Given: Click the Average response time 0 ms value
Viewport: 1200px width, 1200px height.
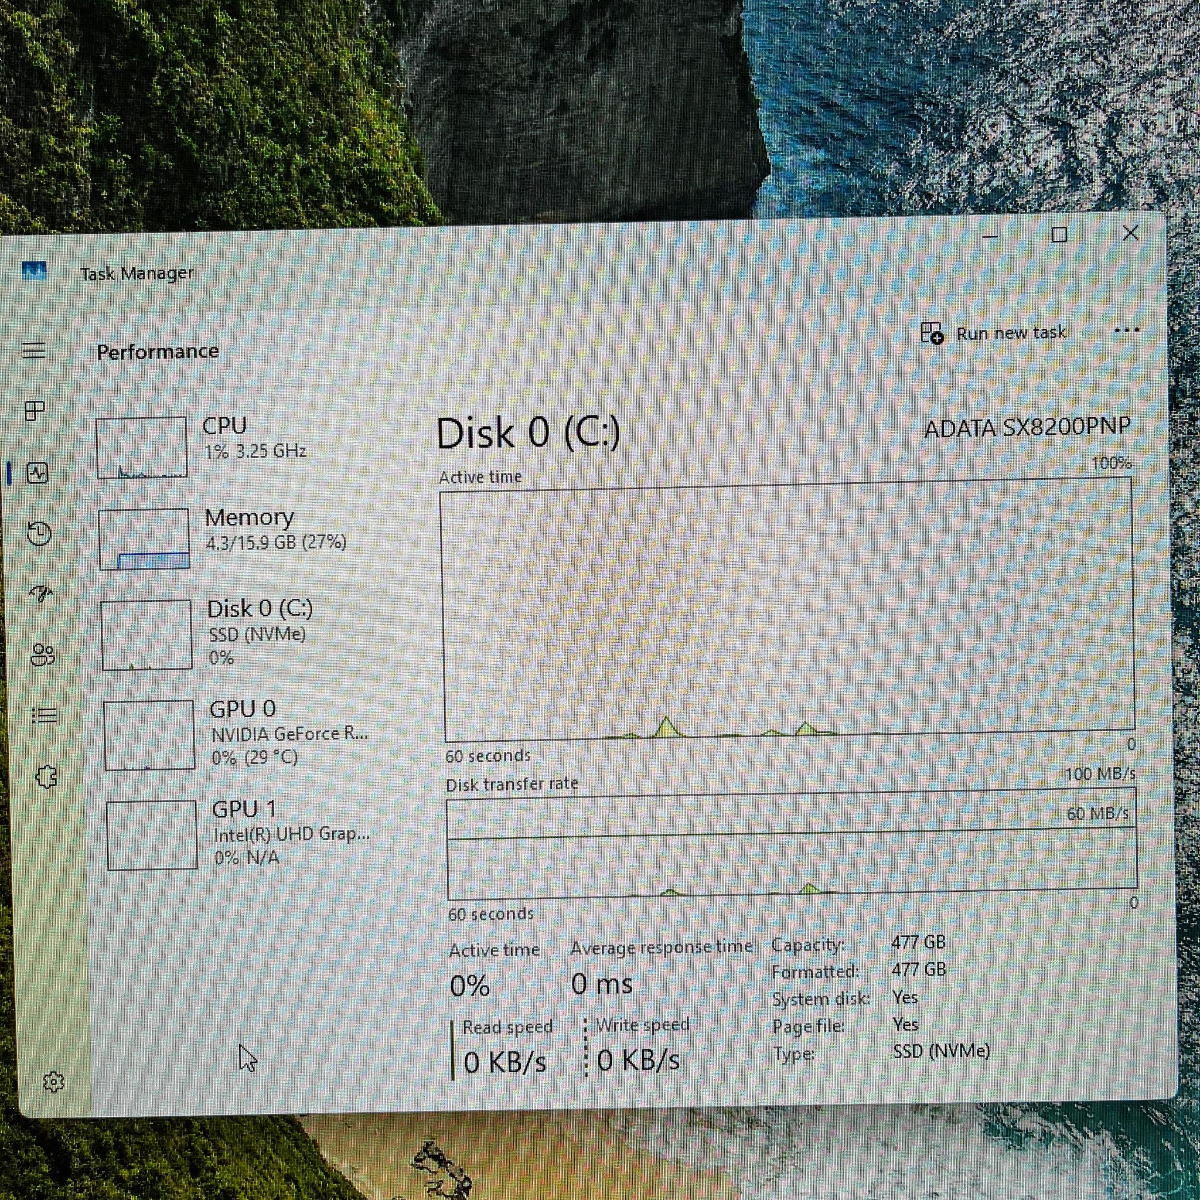Looking at the screenshot, I should (x=602, y=983).
